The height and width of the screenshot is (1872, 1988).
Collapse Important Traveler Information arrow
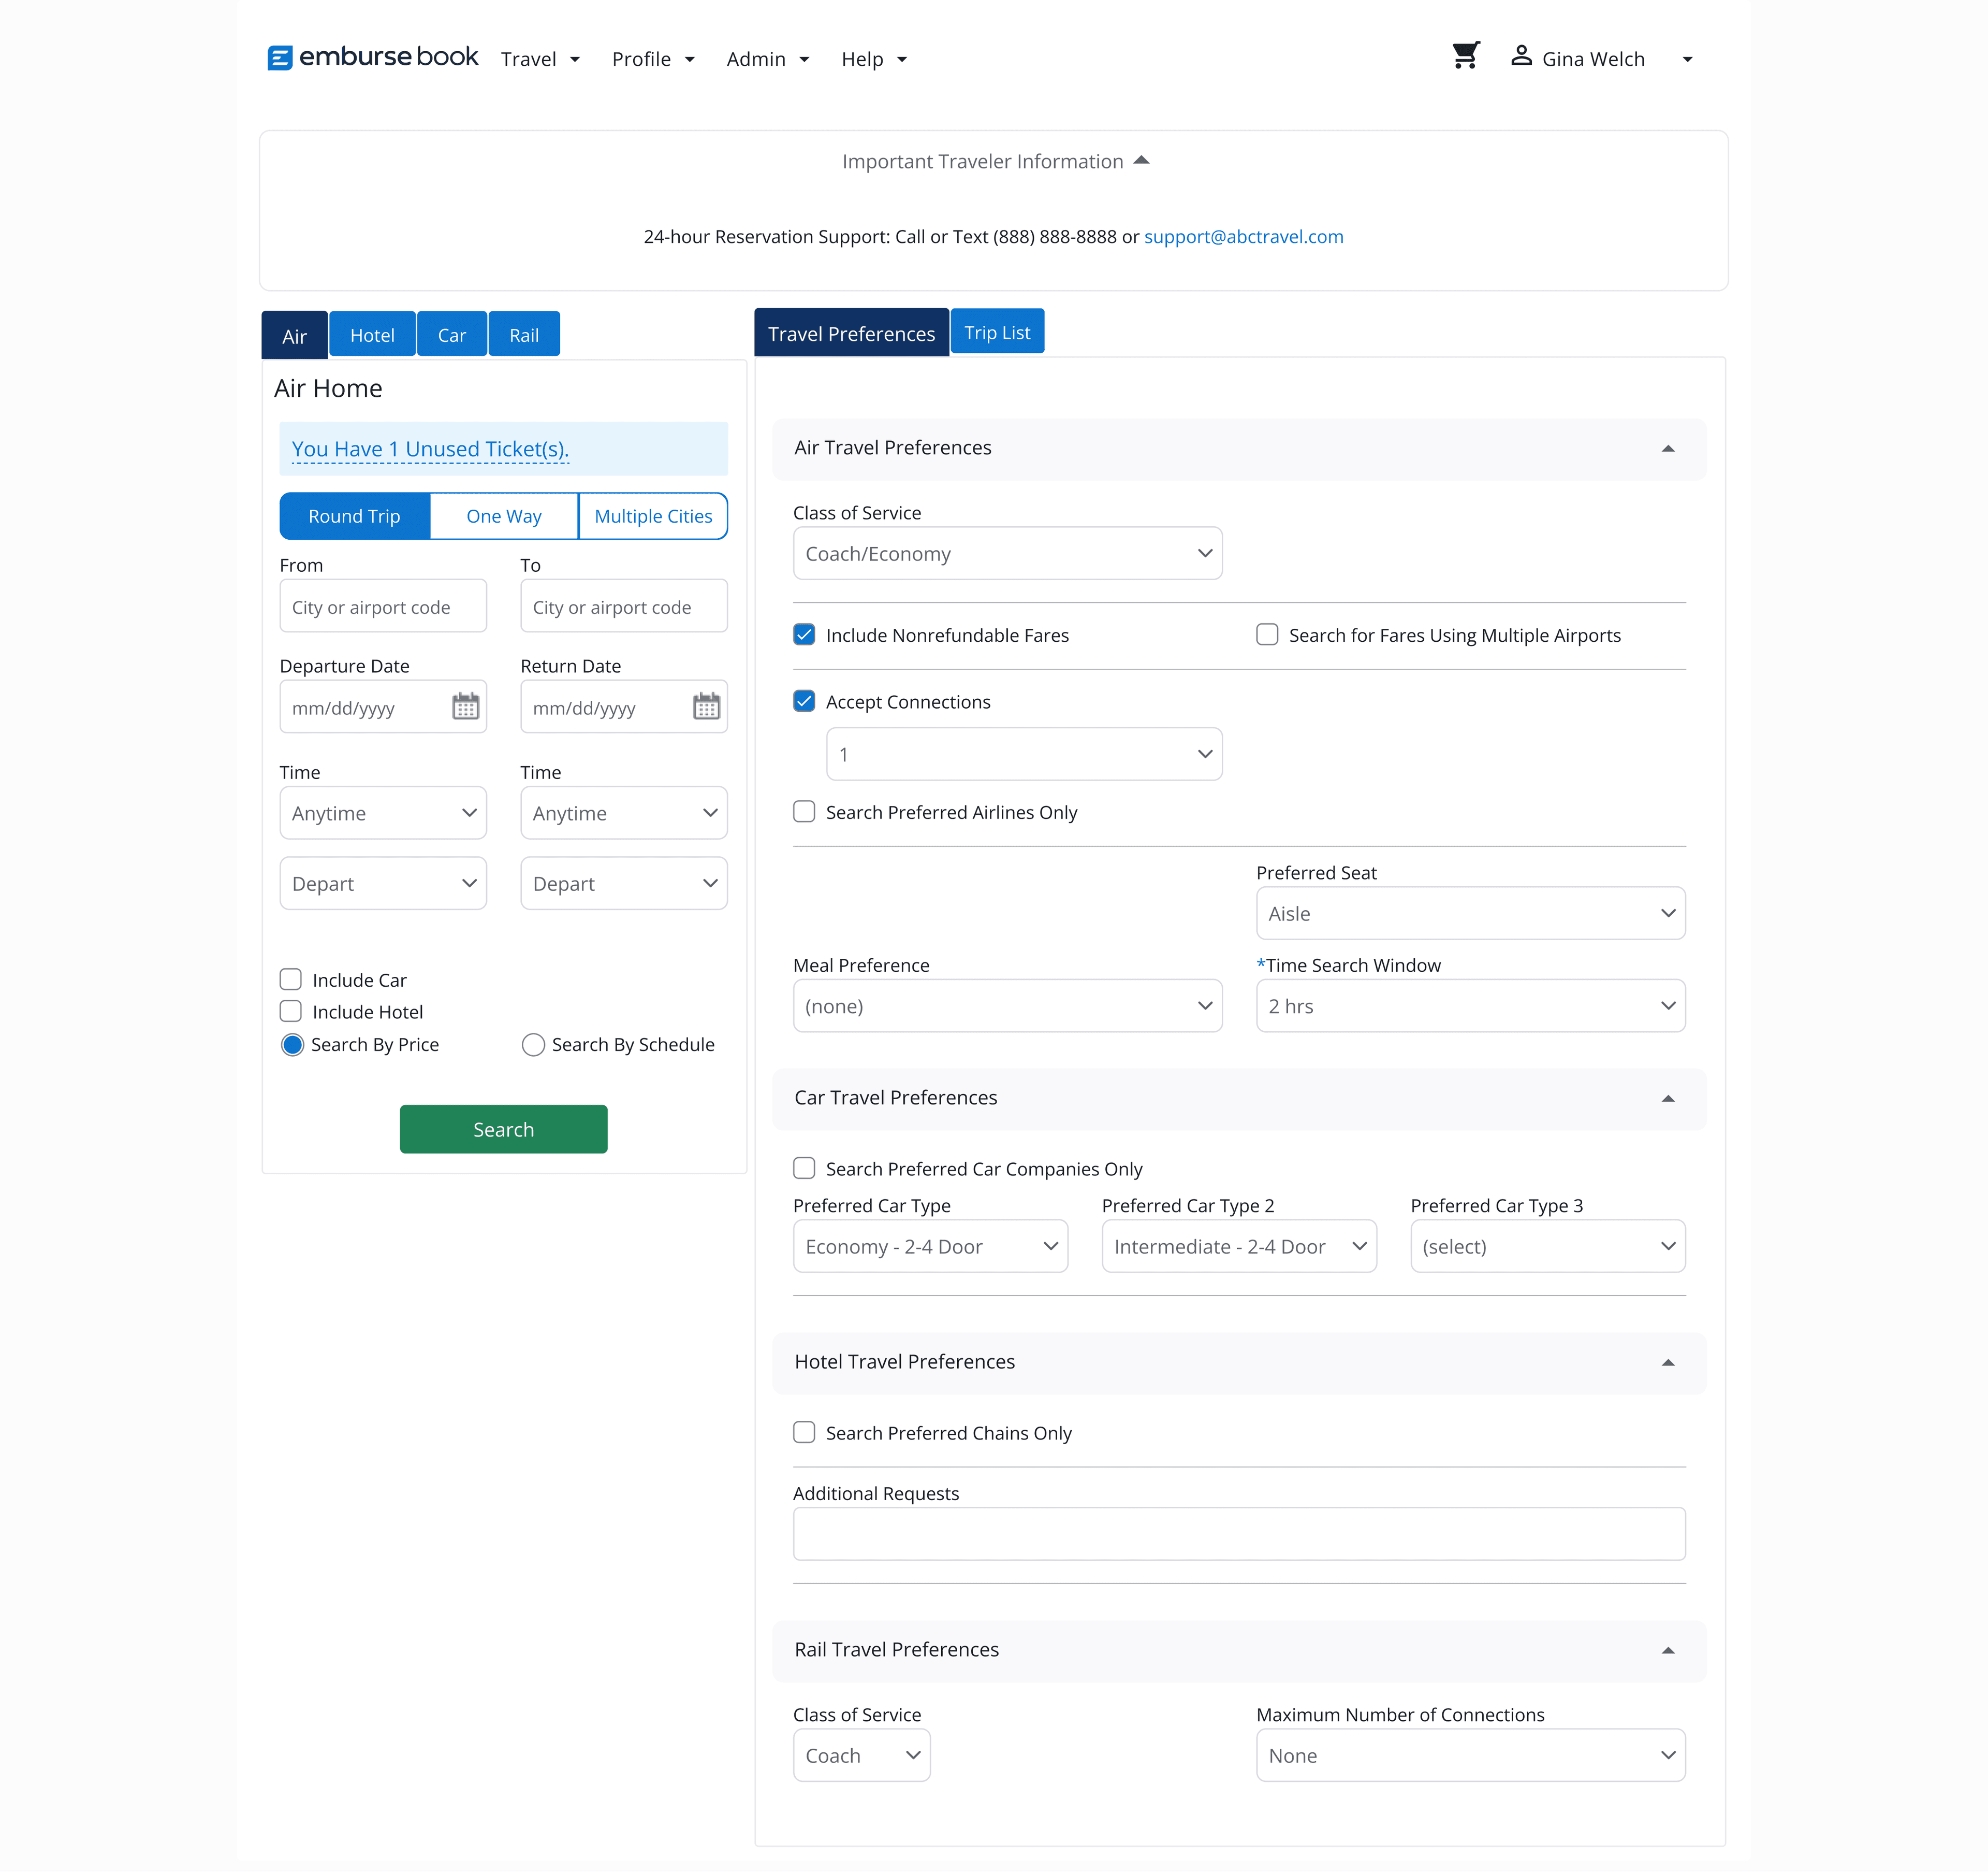coord(1141,161)
